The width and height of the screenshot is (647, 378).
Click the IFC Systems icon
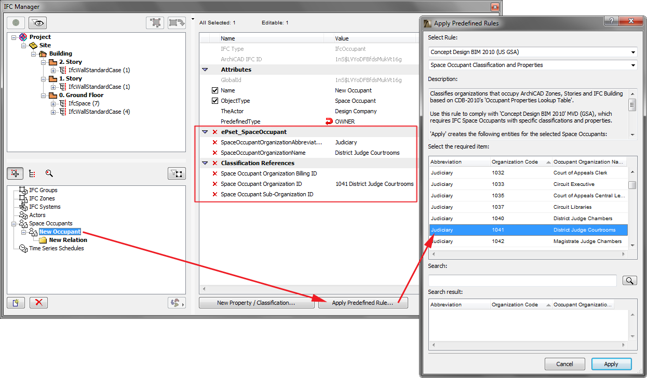pos(23,207)
